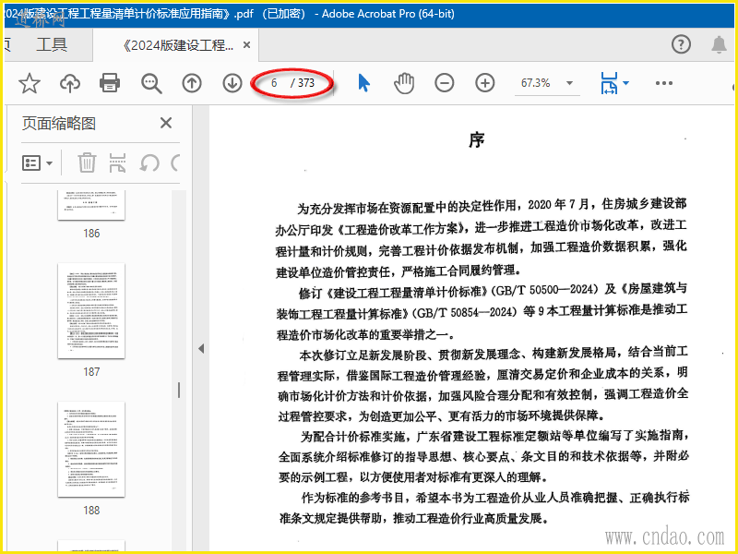The height and width of the screenshot is (554, 738).
Task: Activate the selection arrow tool
Action: pyautogui.click(x=363, y=83)
